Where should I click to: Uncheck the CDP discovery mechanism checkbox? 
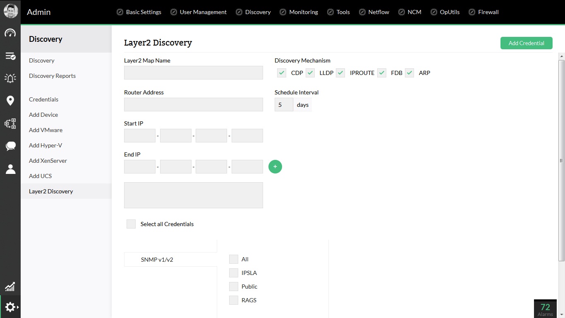click(282, 73)
